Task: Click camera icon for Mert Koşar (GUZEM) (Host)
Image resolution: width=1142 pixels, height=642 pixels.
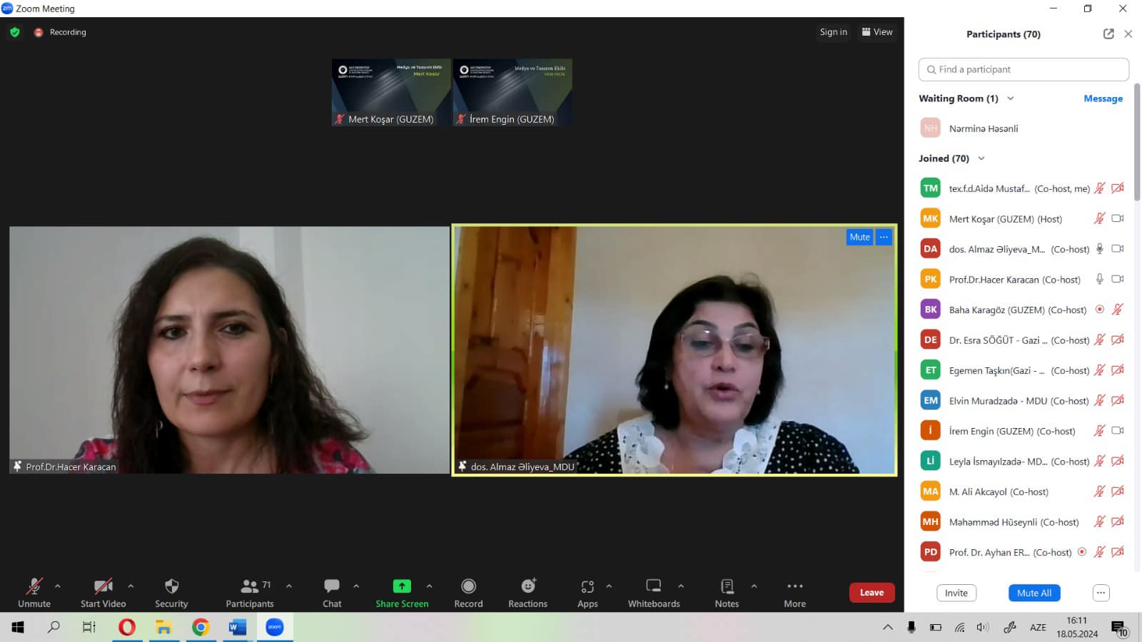Action: tap(1118, 218)
